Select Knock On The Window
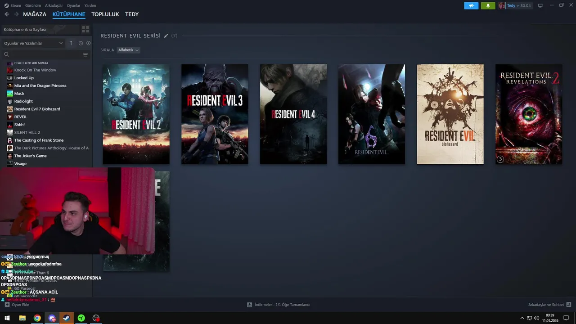576x324 pixels. [35, 70]
